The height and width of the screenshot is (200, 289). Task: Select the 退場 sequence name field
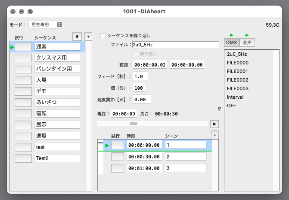click(57, 136)
